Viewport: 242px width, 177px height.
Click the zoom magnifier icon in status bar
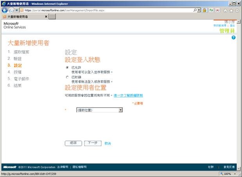[x=222, y=174]
